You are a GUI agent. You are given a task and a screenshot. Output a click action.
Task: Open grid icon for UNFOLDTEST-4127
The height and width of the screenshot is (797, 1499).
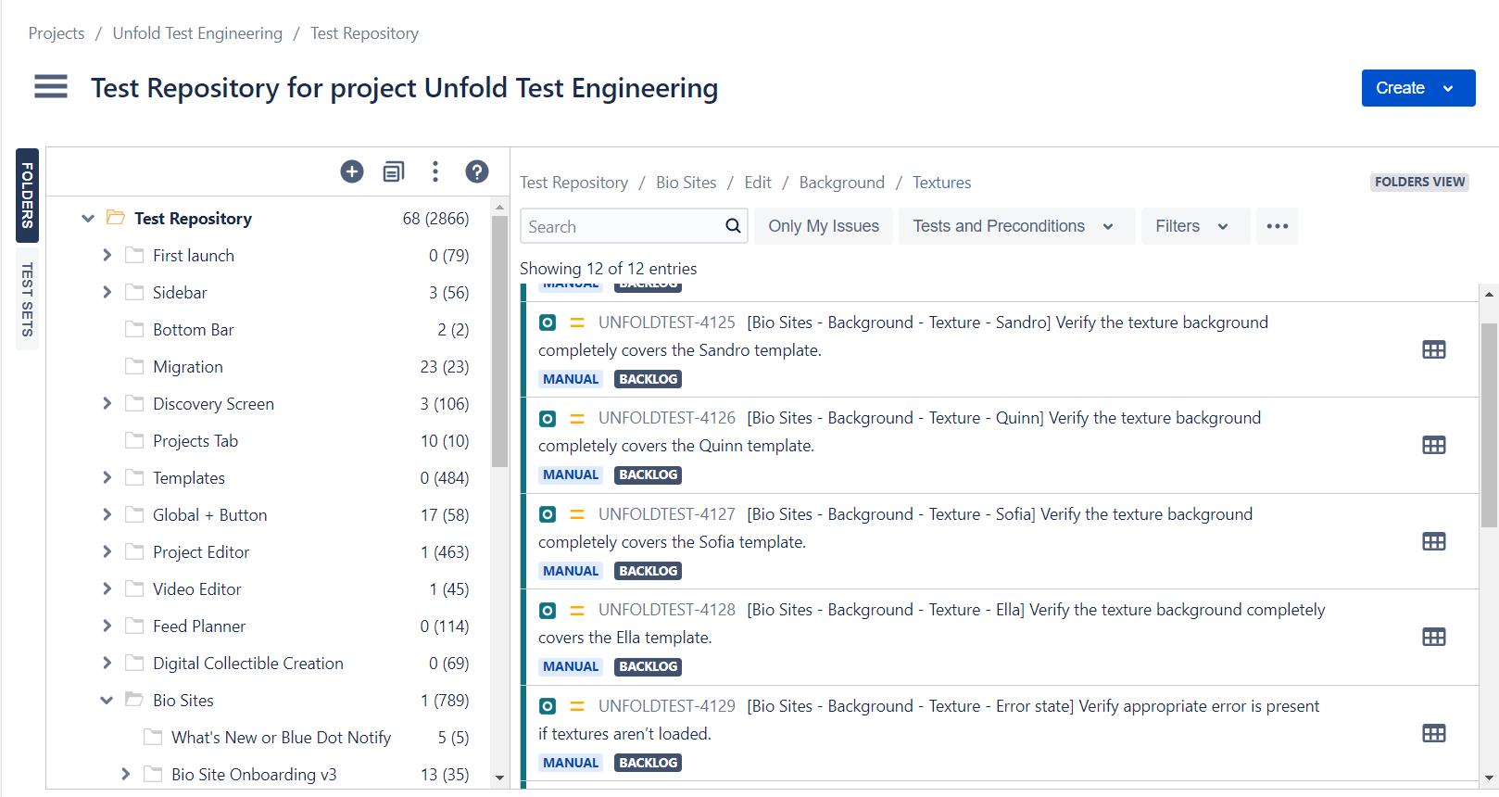(x=1434, y=541)
